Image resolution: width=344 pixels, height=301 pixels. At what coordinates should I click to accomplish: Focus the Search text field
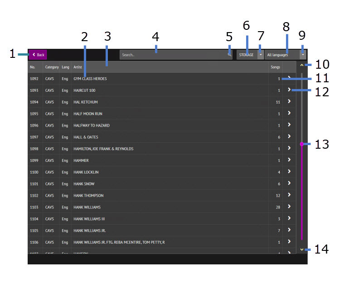[x=172, y=55]
